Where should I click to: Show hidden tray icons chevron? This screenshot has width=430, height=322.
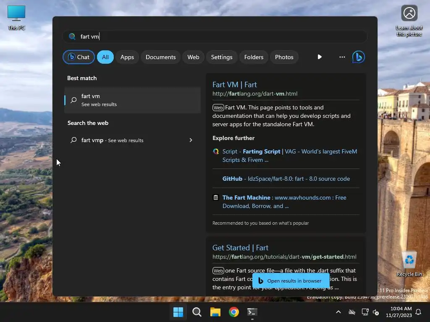(338, 312)
